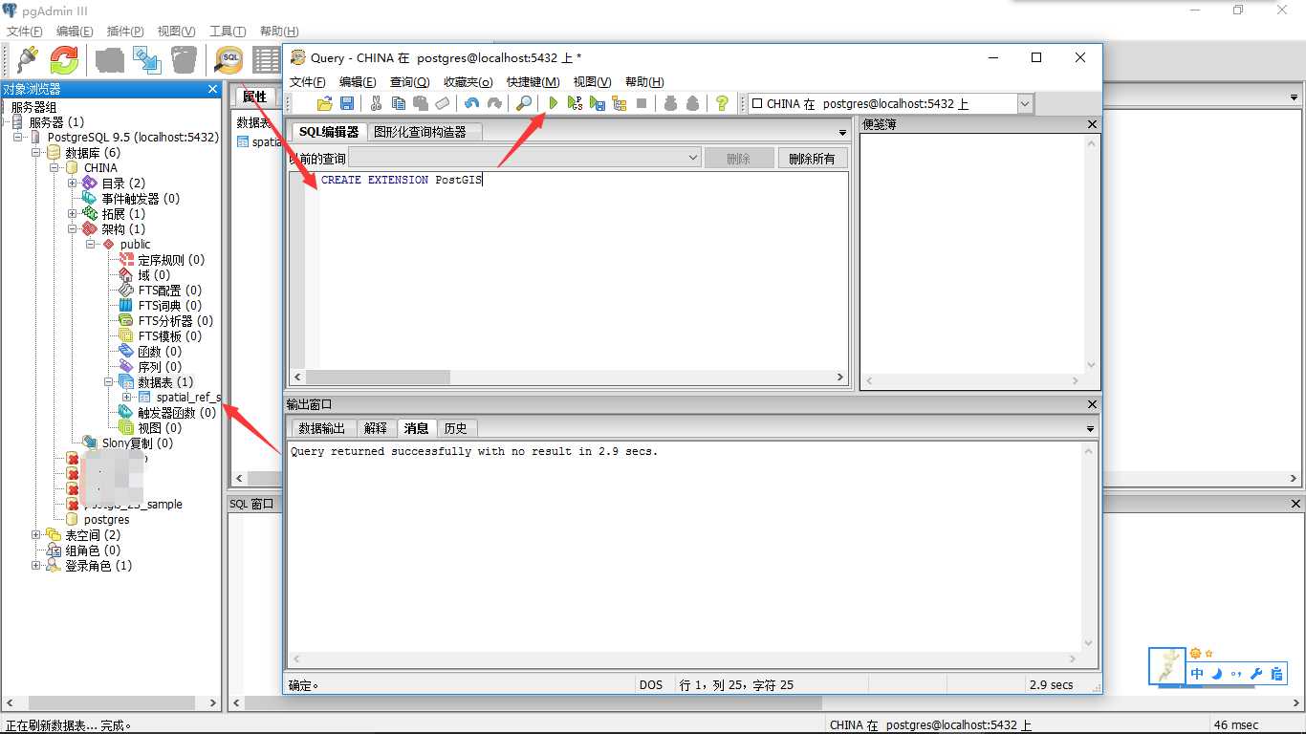Click the create object icon in pgAdmin toolbar
The width and height of the screenshot is (1306, 734).
pos(147,60)
